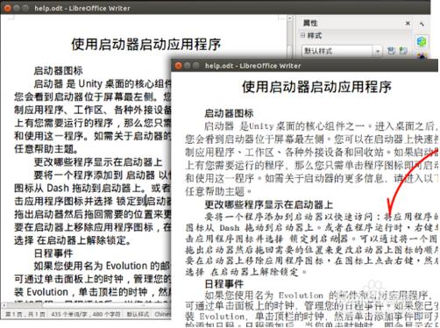440x328 pixels.
Task: Click the update style icon in 样式 panel
Action: point(391,51)
